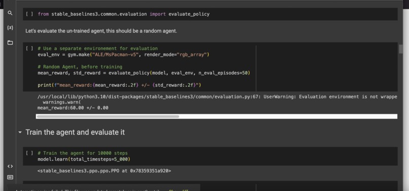Click the model.learn(total_timesteps=5_000) line
The width and height of the screenshot is (409, 191).
click(x=84, y=159)
